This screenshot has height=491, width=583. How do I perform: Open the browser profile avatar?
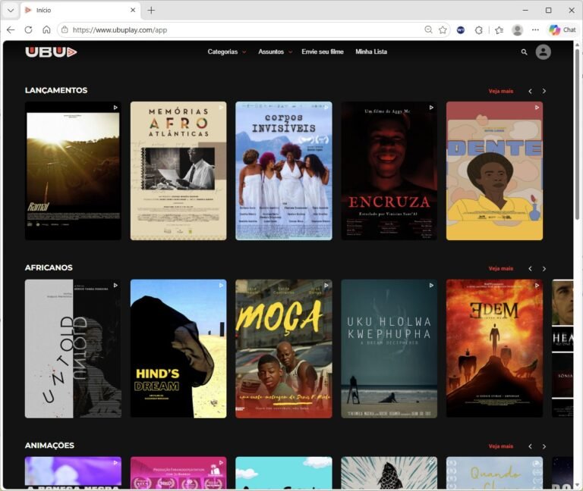[x=517, y=30]
